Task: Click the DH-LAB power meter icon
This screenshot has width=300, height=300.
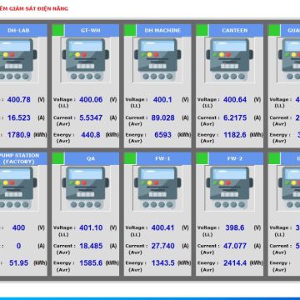Action: (x=17, y=60)
